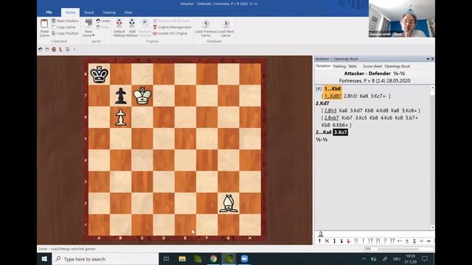Screen dimensions: 472x265
Task: Click the Paste Game icon
Action: tap(44, 24)
